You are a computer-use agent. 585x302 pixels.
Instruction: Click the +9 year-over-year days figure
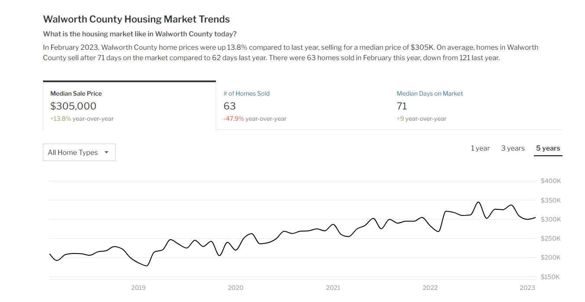pos(401,119)
